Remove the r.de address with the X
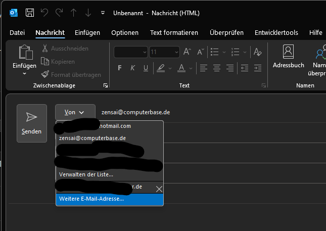 [x=159, y=189]
